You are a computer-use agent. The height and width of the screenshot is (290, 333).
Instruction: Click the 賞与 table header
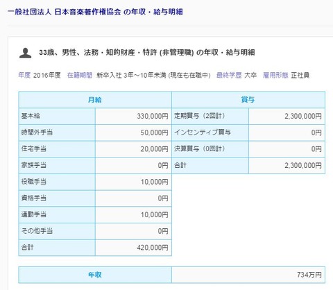248,100
